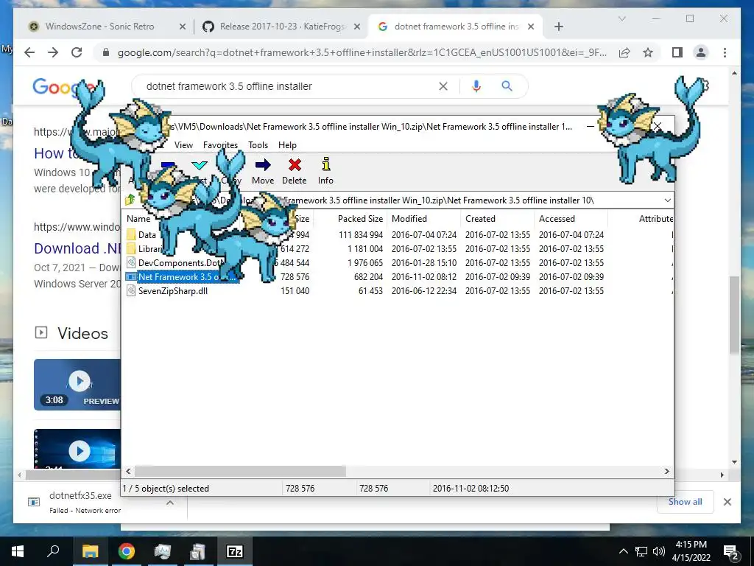Open Chrome side panel icon
This screenshot has width=754, height=566.
click(677, 52)
